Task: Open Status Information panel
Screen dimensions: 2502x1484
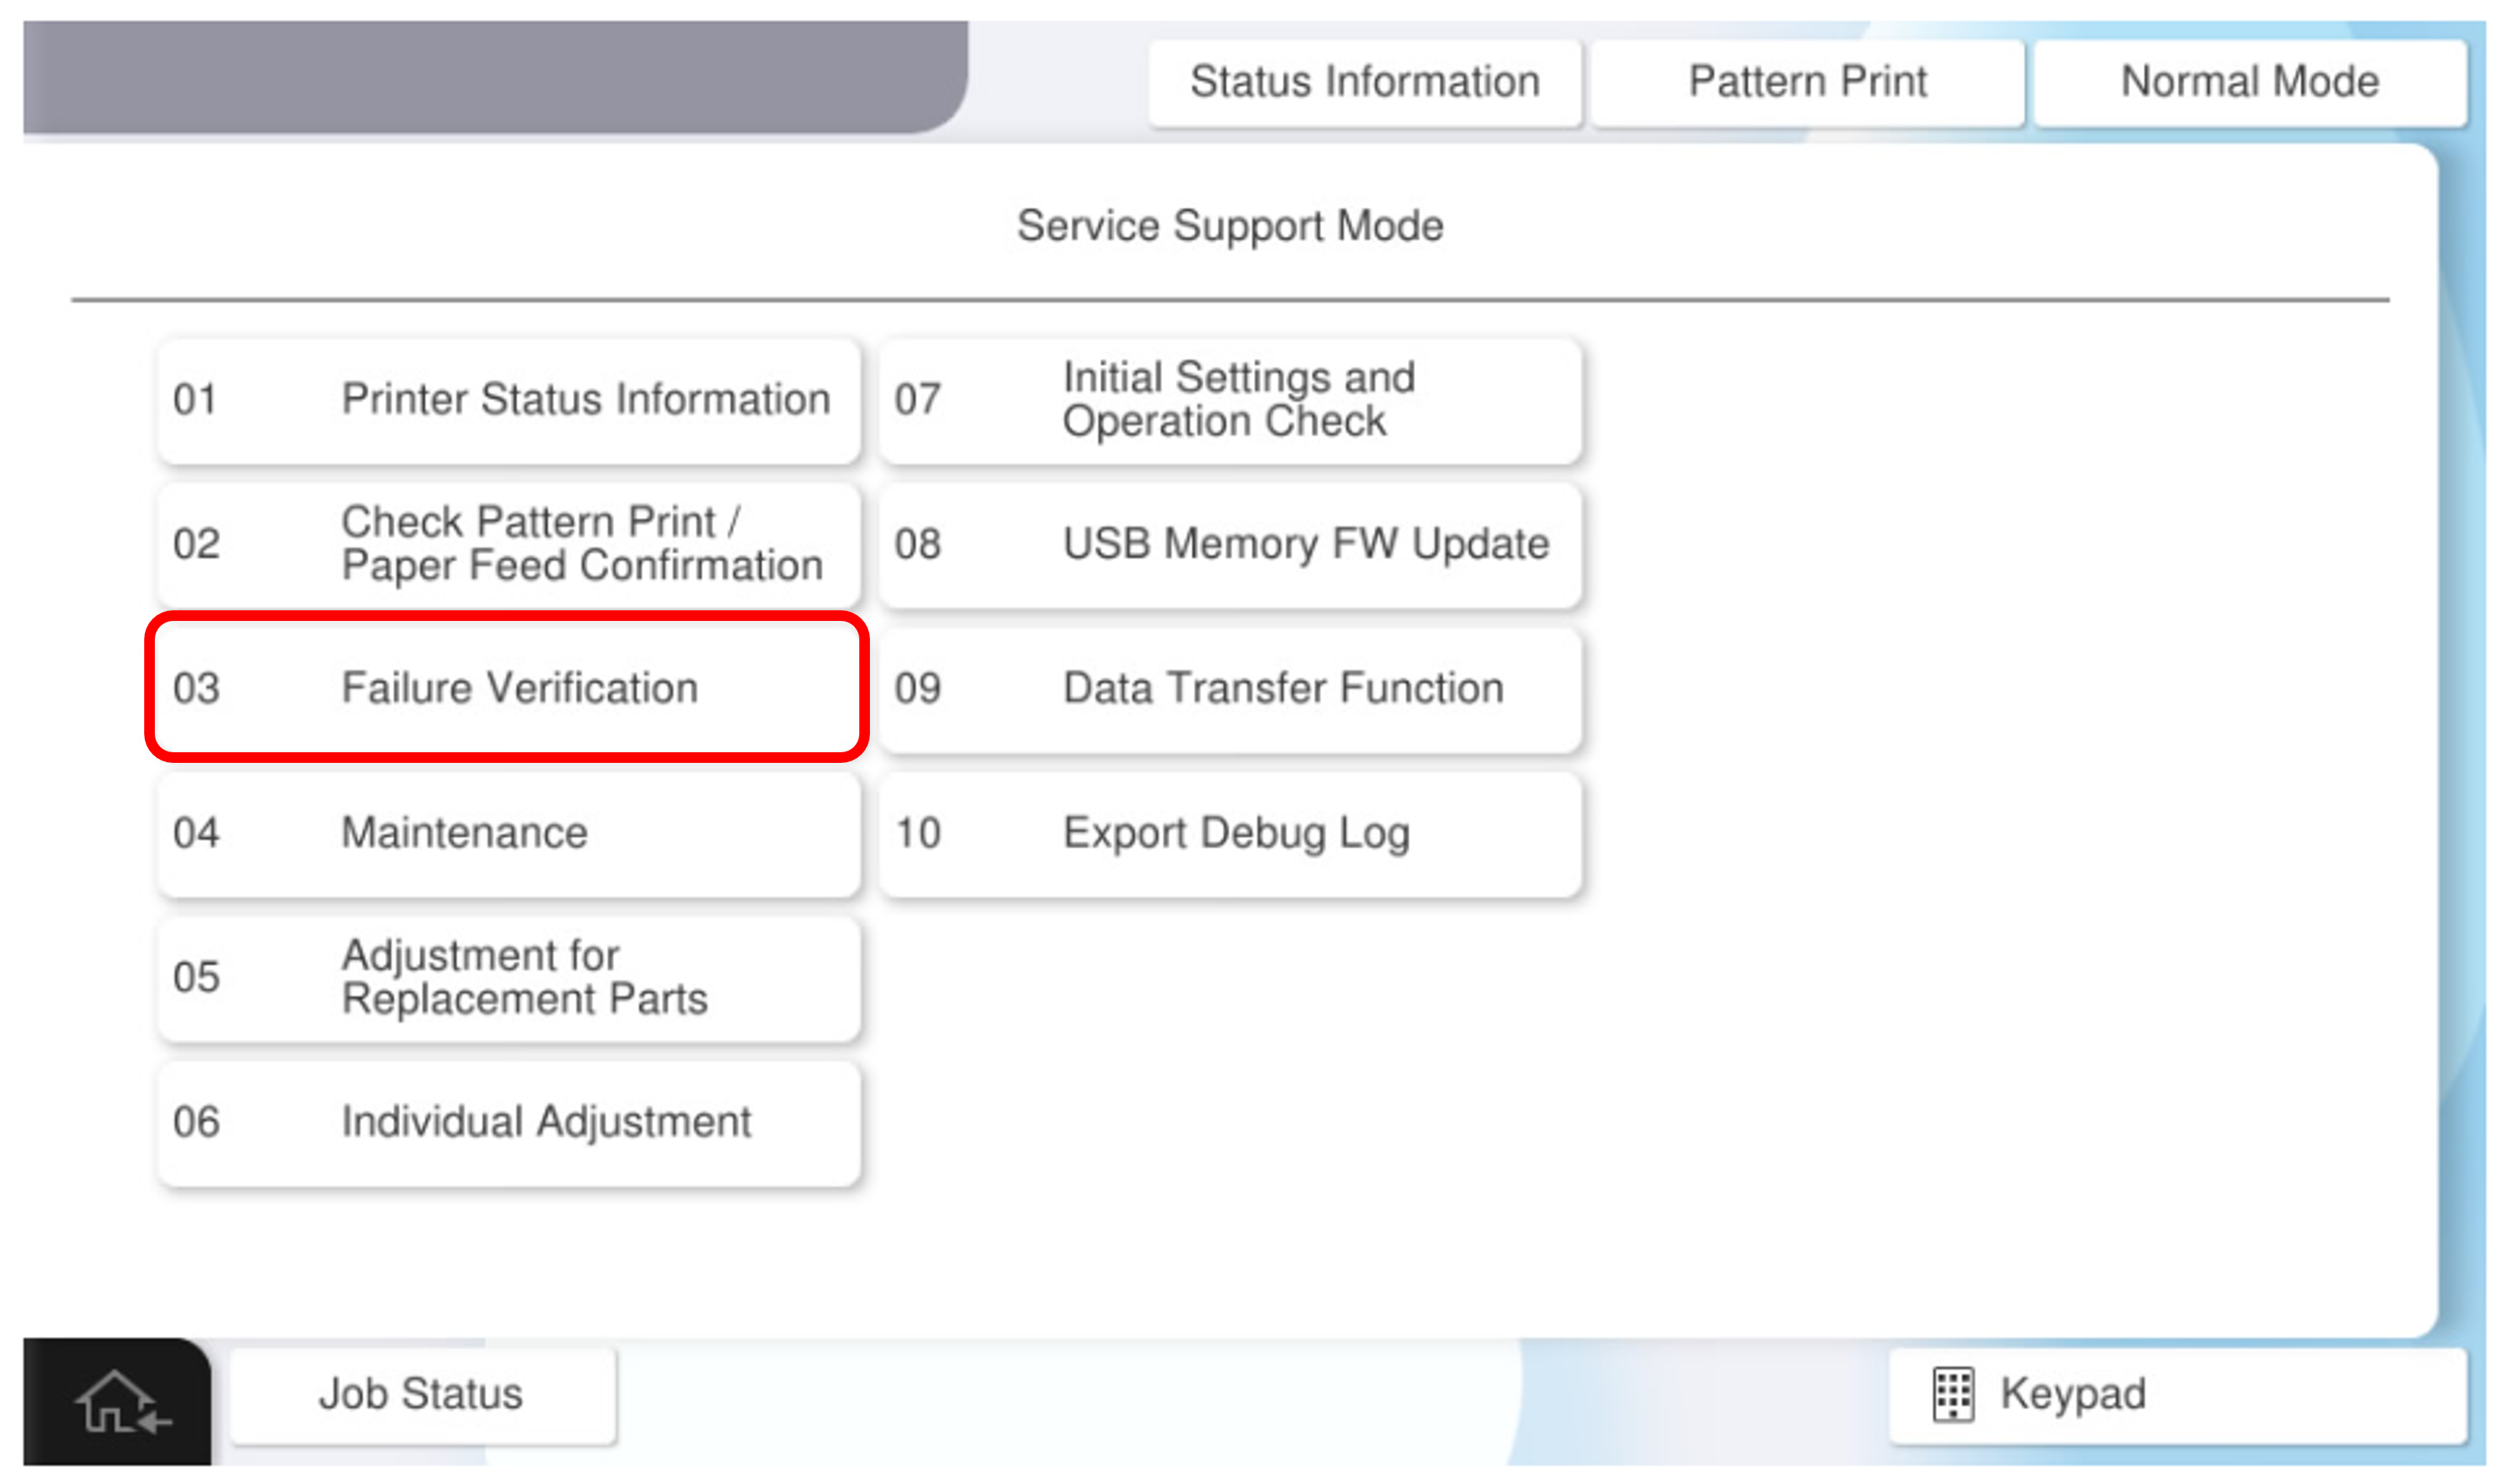Action: tap(1364, 82)
